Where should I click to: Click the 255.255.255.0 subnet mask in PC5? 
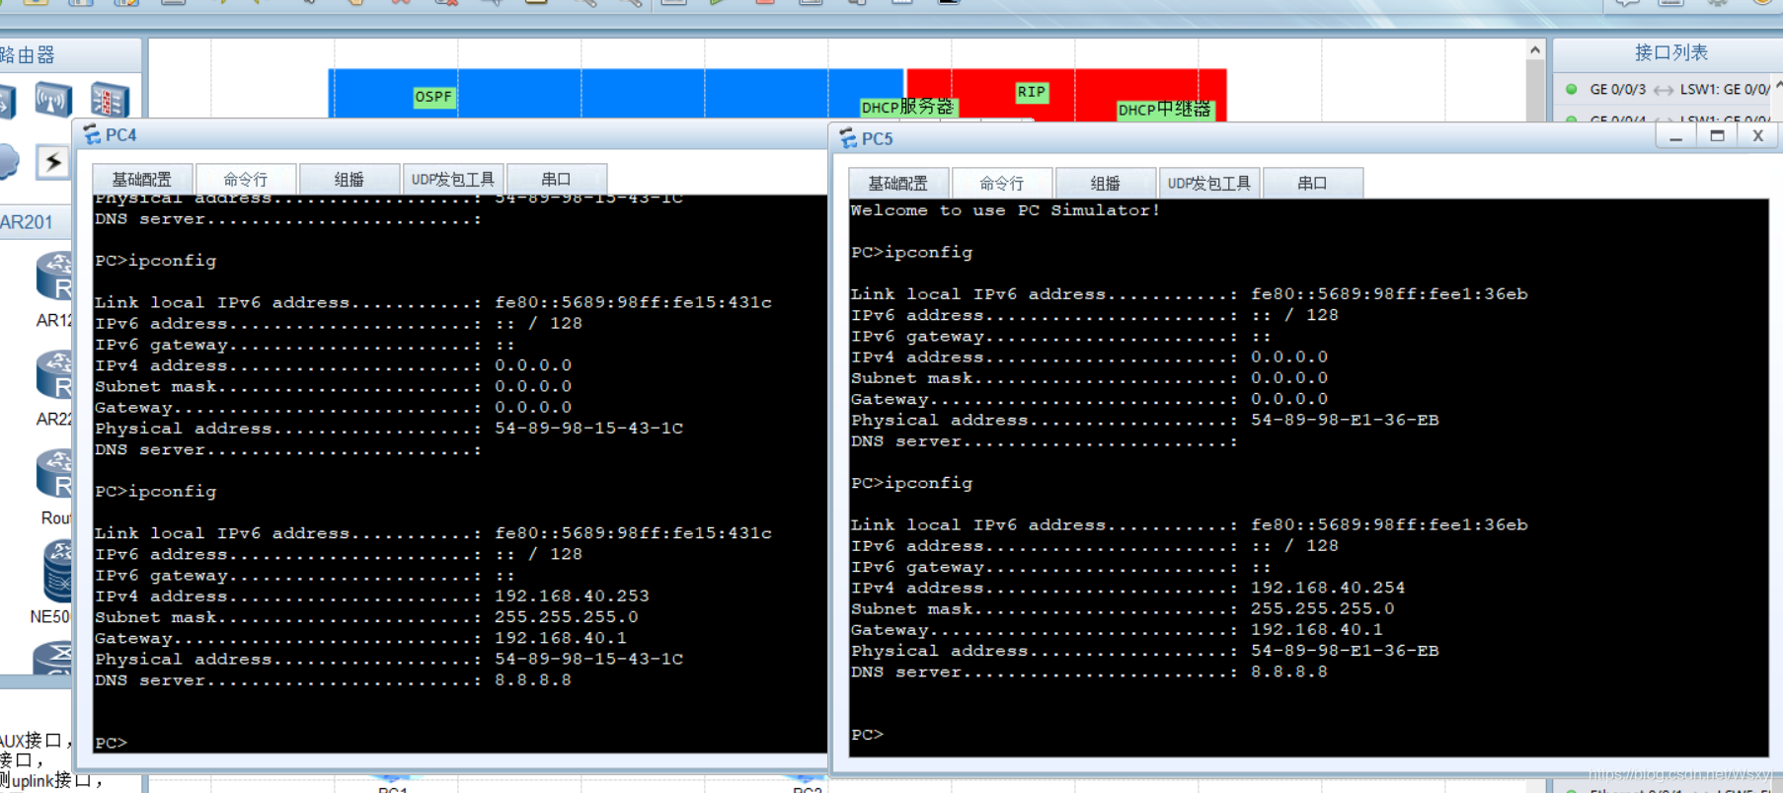pyautogui.click(x=1323, y=609)
